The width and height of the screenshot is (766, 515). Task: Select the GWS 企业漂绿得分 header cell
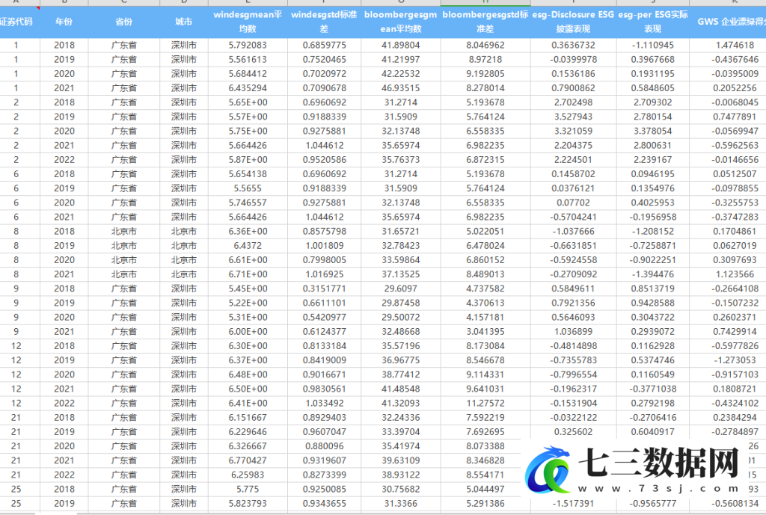(x=728, y=22)
